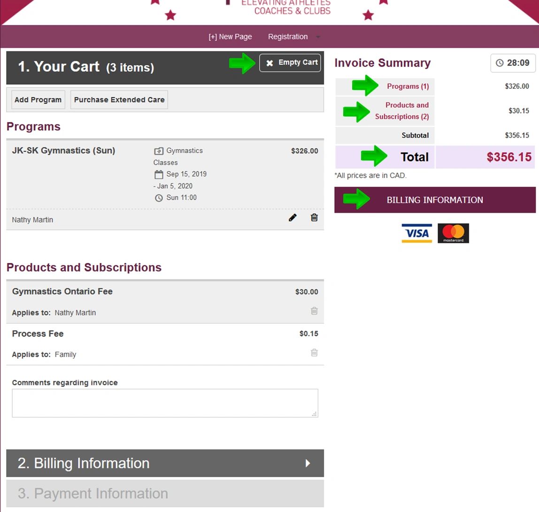Click Purchase Extended Care button
The width and height of the screenshot is (539, 512).
coord(119,100)
